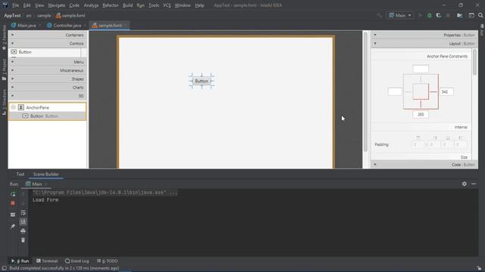485x272 pixels.
Task: Open the Refactor menu
Action: (x=111, y=5)
